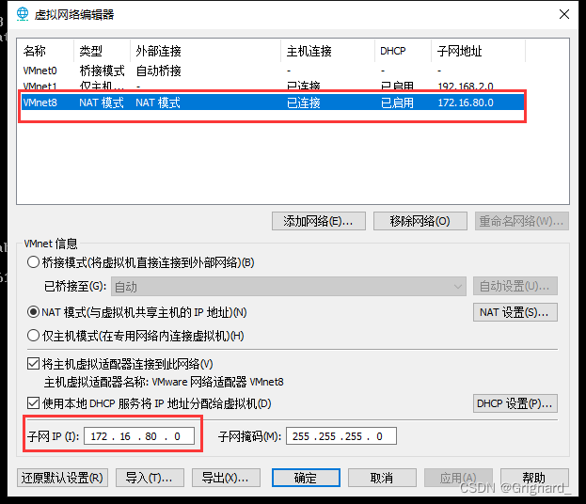Click the 子网地址 column header
This screenshot has width=586, height=504.
479,51
